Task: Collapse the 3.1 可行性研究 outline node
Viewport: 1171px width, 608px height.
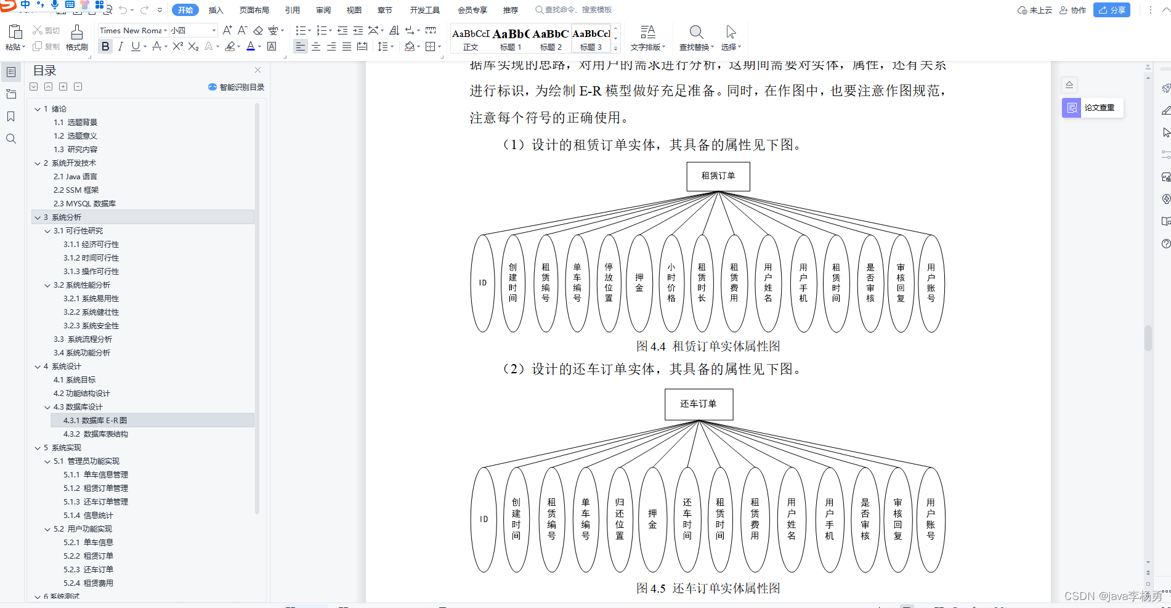Action: (47, 231)
